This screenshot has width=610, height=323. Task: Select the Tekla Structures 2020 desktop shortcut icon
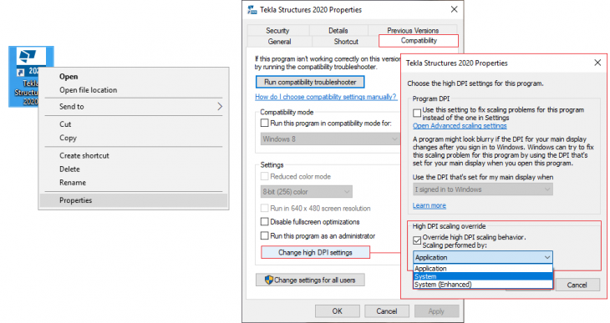31,57
